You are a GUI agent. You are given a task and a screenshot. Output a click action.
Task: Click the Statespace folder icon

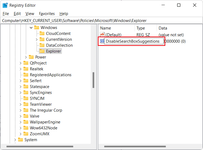coord(26,87)
